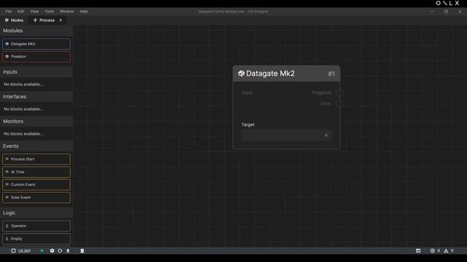This screenshot has height=262, width=467.
Task: Collapse the Events section header
Action: 36,146
